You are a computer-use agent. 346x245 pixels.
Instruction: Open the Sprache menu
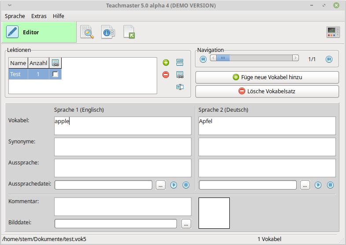15,16
